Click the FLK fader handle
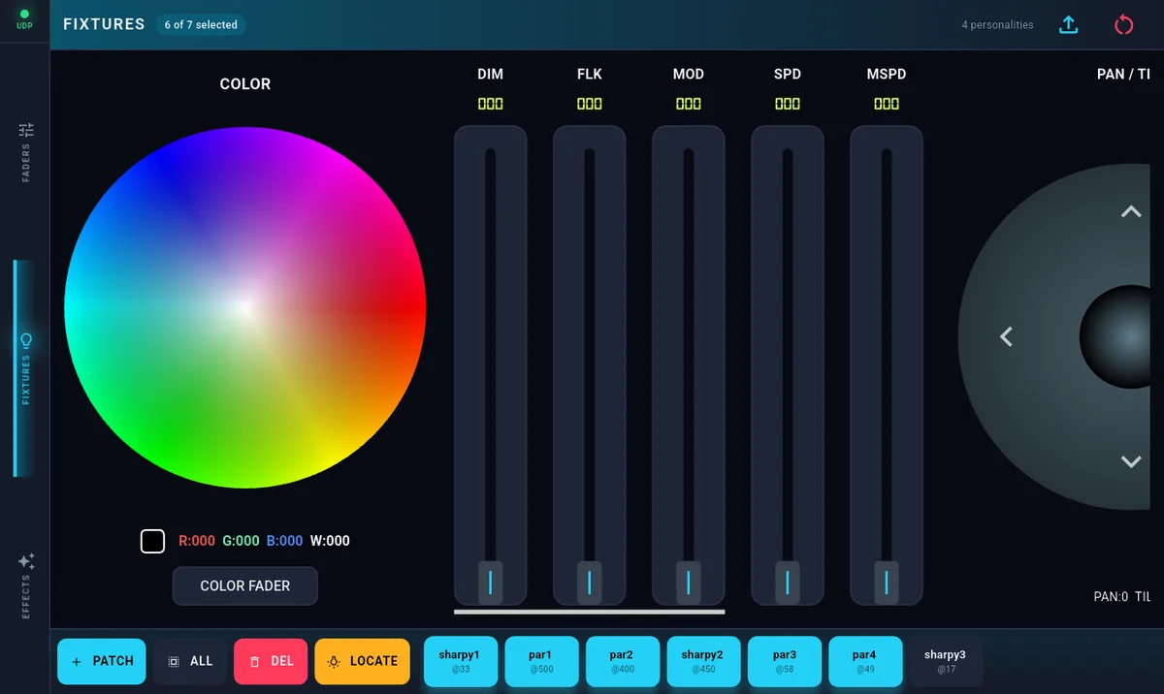This screenshot has height=694, width=1164. (x=590, y=582)
